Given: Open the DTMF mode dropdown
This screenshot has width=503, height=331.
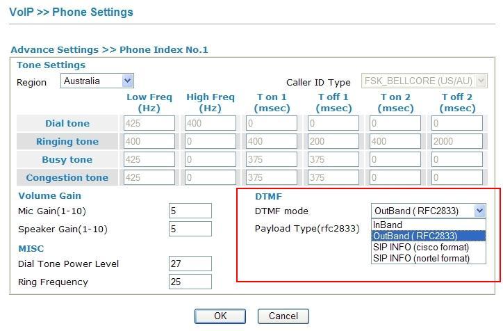Looking at the screenshot, I should [429, 211].
